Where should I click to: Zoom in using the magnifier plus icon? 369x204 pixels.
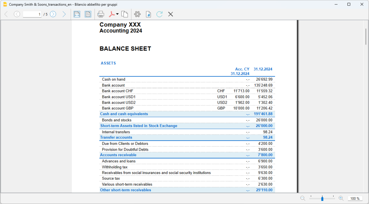pos(341,198)
